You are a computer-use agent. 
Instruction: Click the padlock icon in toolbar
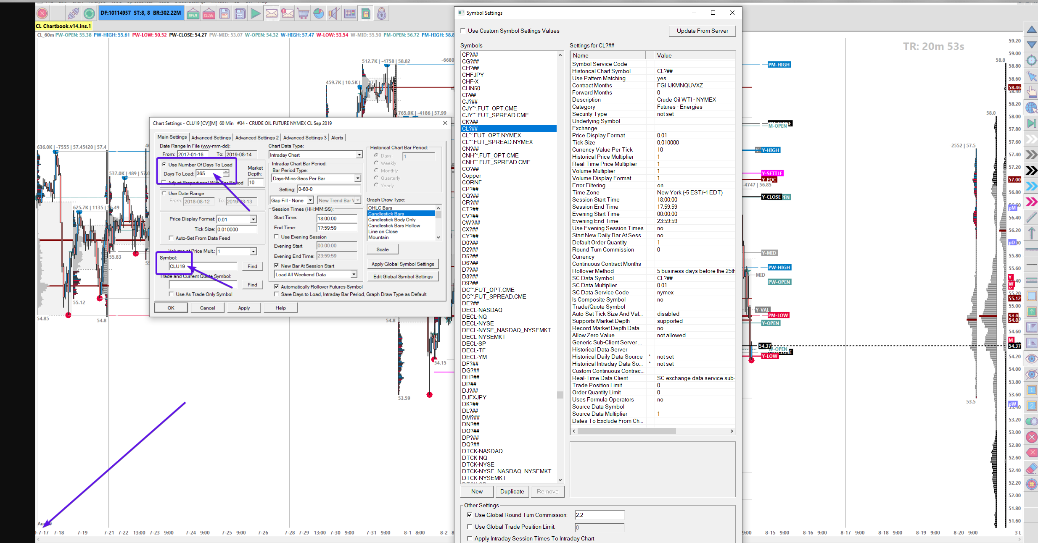[381, 14]
